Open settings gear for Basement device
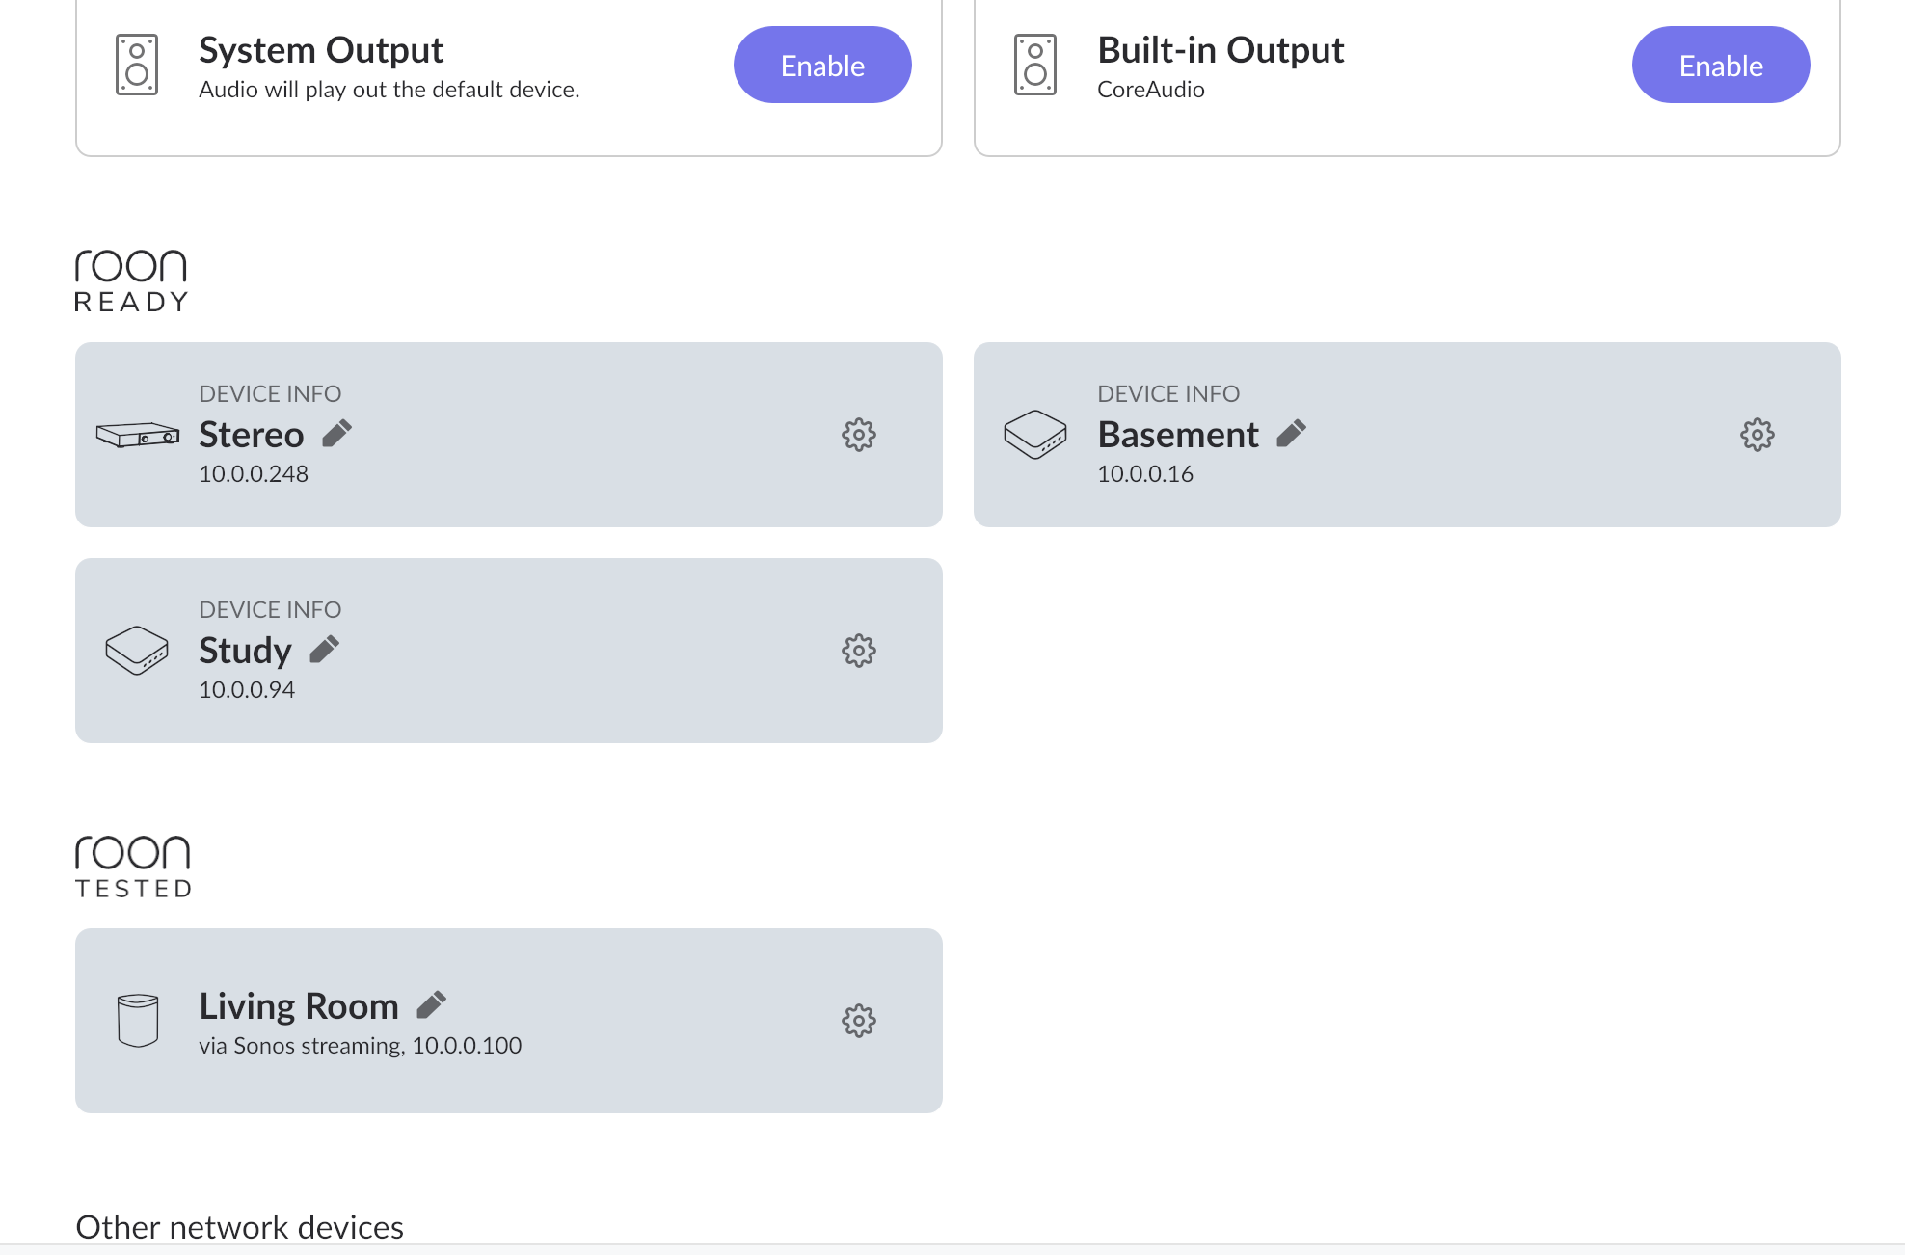This screenshot has width=1905, height=1255. (1757, 435)
